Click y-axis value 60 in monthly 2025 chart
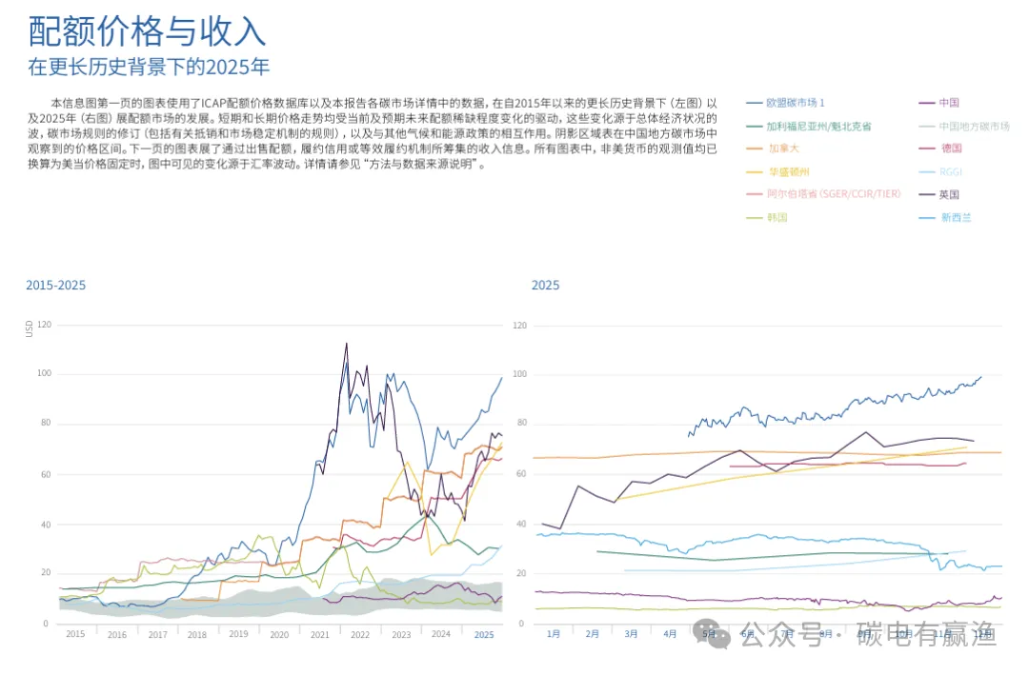The width and height of the screenshot is (1029, 675). pyautogui.click(x=522, y=473)
